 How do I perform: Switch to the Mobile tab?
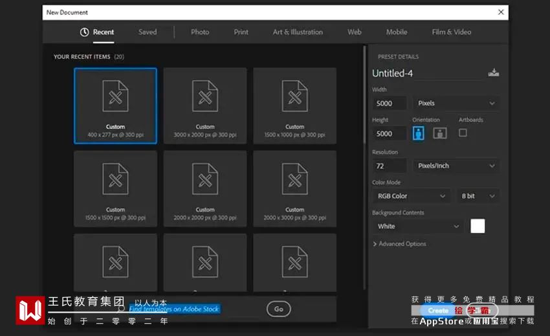(397, 32)
